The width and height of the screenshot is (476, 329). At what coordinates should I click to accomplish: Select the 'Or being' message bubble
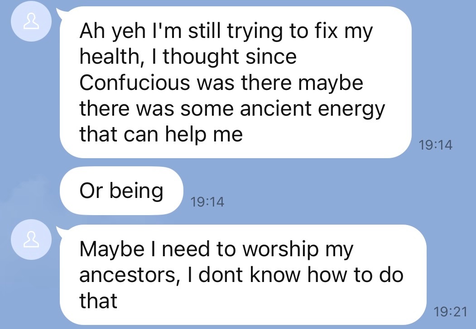[x=121, y=191]
